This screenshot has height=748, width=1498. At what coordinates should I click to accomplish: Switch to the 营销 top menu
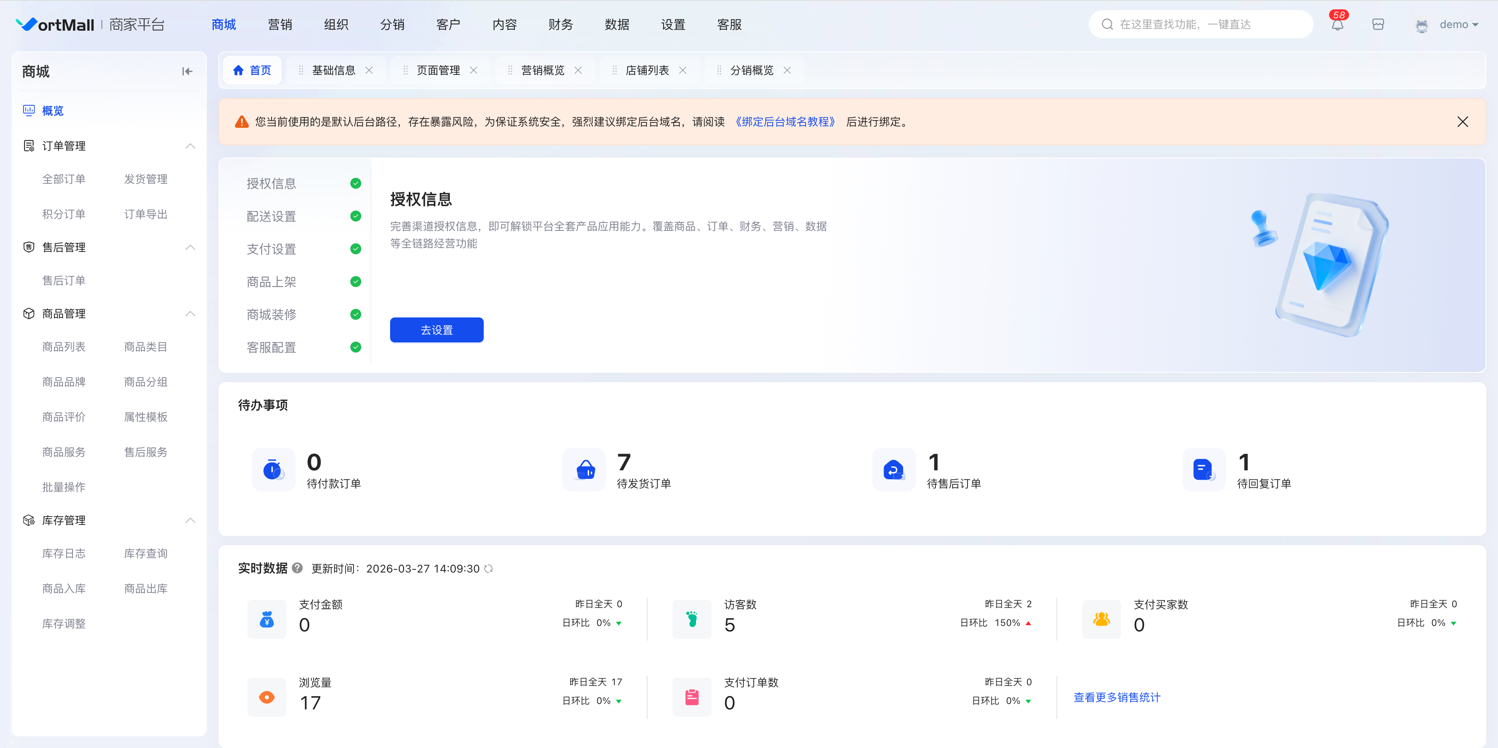(280, 25)
